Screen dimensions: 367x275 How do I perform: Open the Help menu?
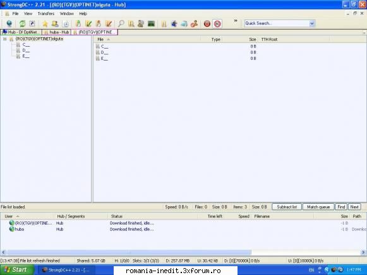click(83, 13)
